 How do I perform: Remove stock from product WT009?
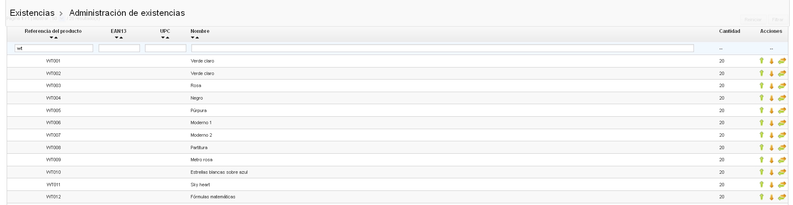tap(771, 160)
